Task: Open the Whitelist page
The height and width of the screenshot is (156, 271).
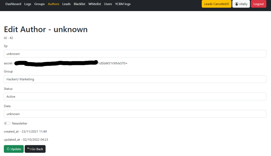Action: coord(94,4)
